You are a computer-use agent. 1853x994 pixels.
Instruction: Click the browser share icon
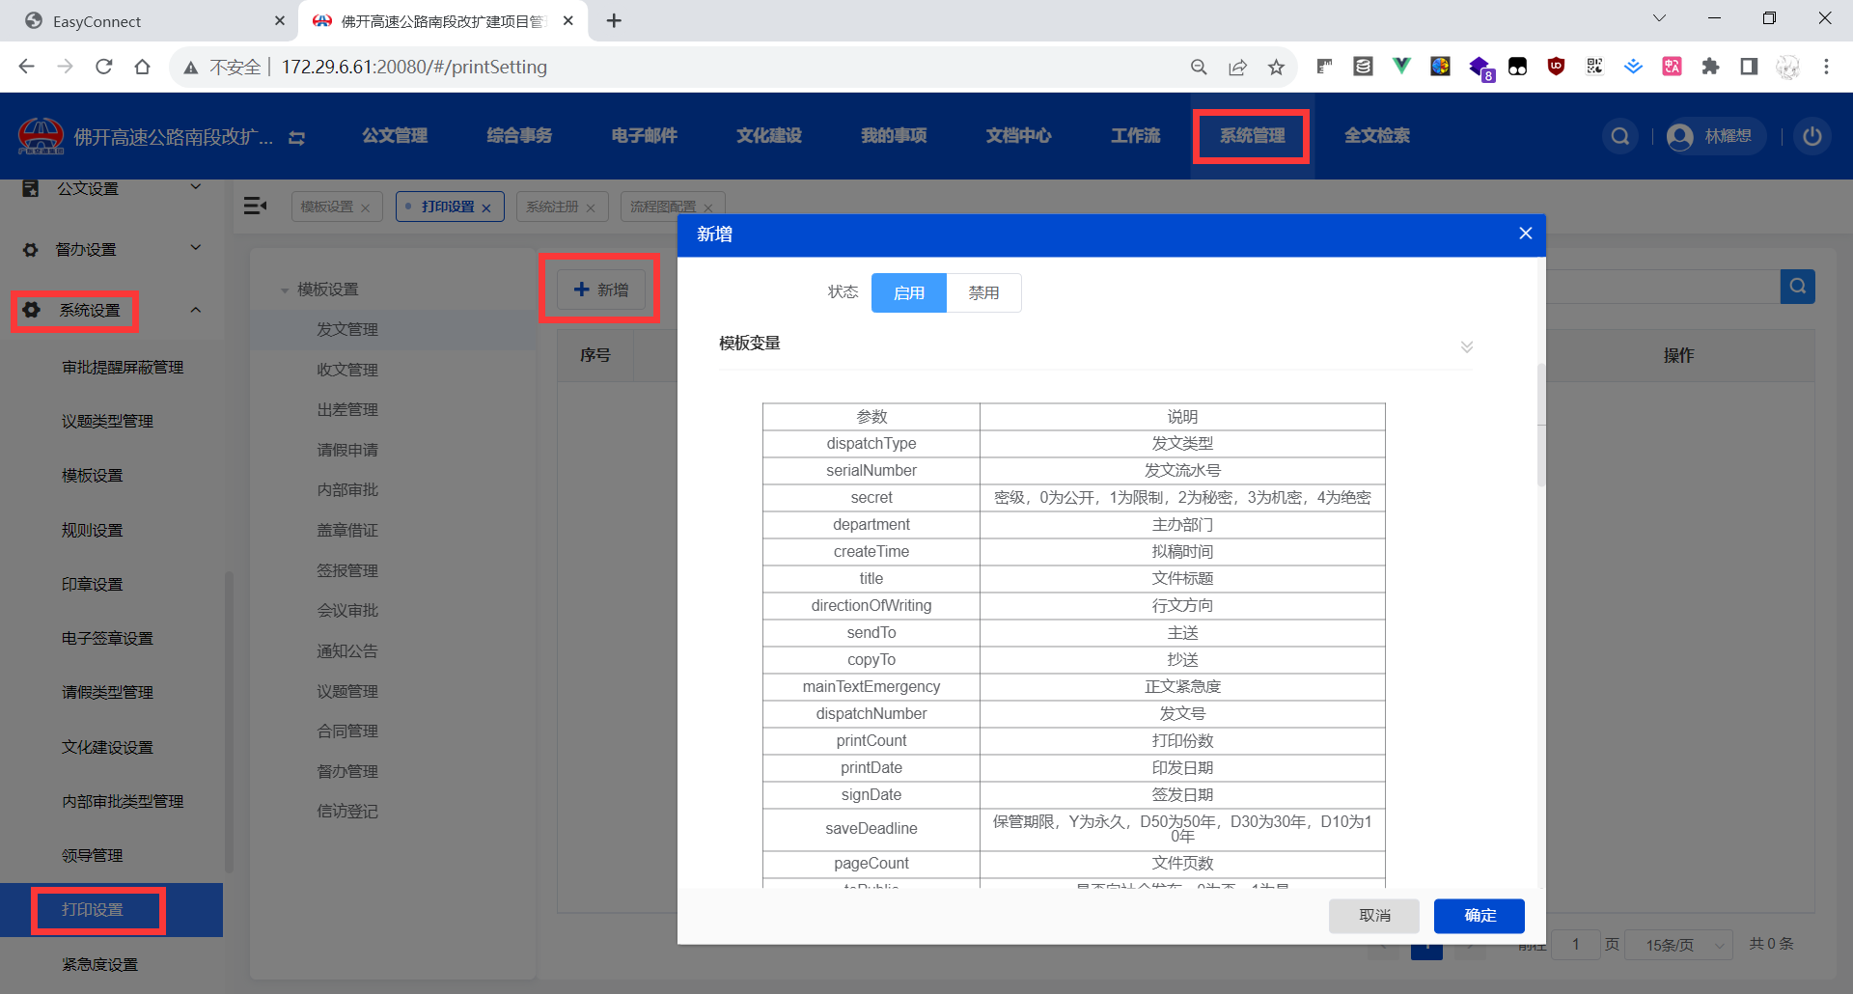coord(1237,67)
